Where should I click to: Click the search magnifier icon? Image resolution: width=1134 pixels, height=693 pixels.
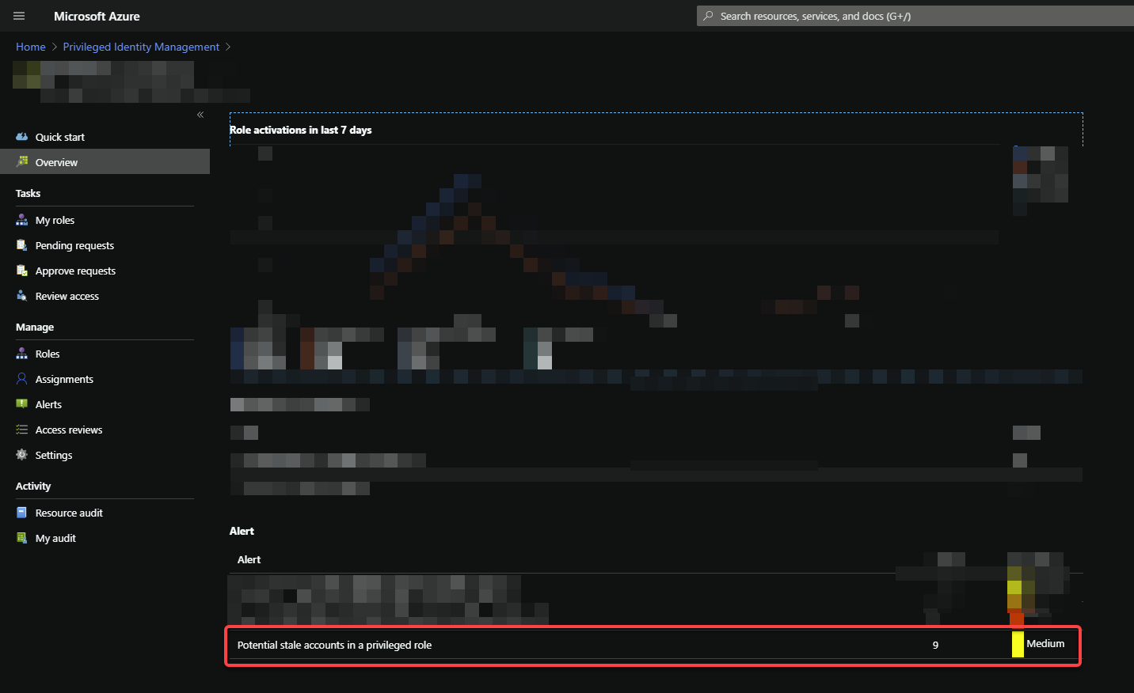pos(708,16)
